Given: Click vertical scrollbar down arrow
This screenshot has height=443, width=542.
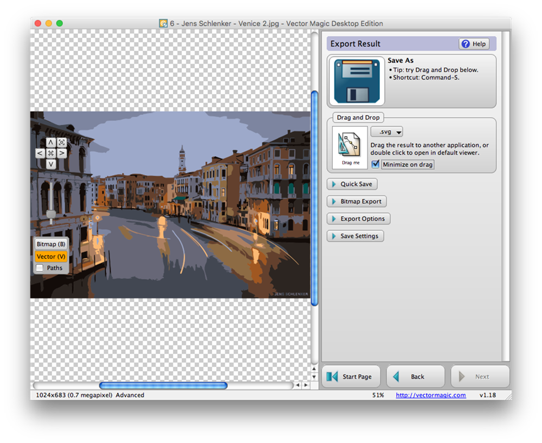Looking at the screenshot, I should tap(314, 377).
